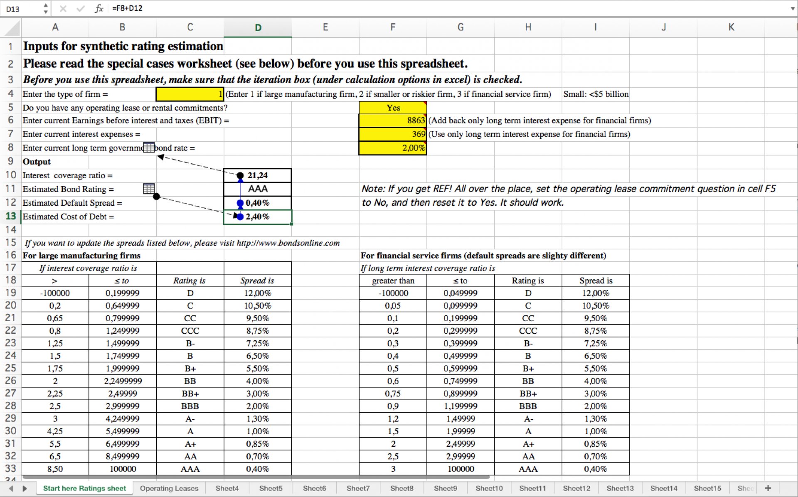Click the 8,50 threshold cell in row 33
798x497 pixels.
click(55, 469)
